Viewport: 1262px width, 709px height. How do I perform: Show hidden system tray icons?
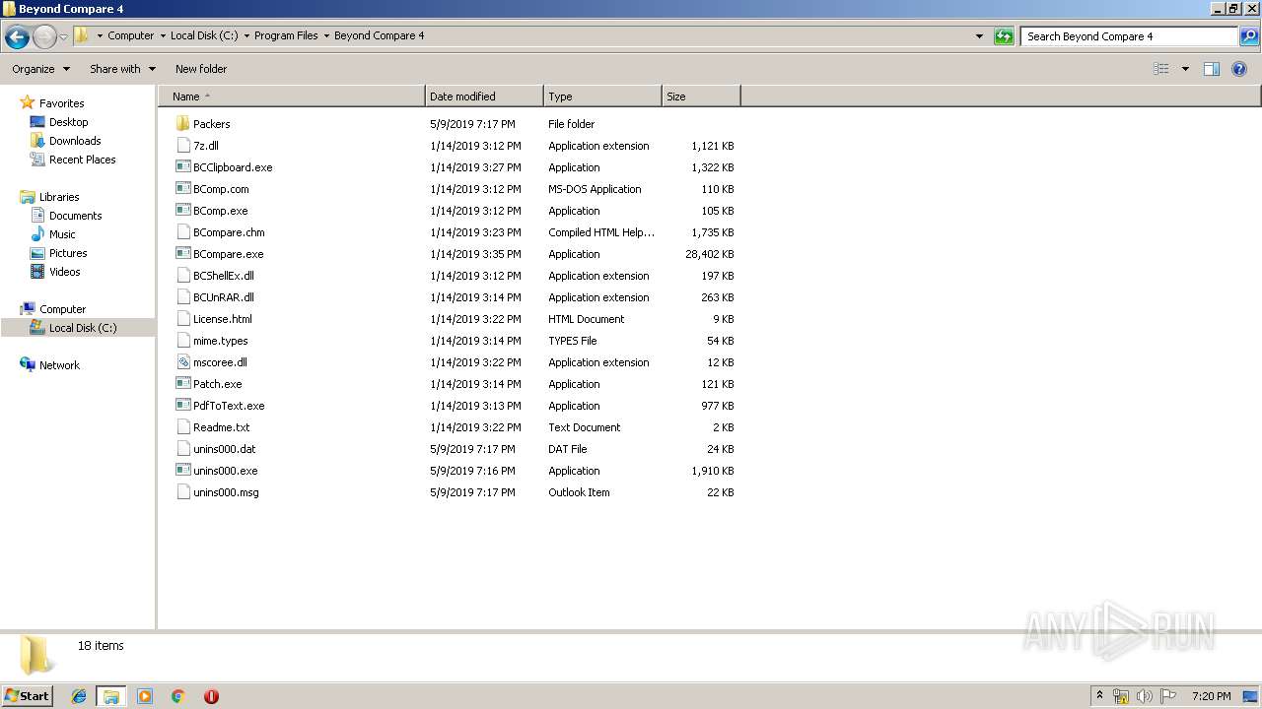click(x=1099, y=696)
